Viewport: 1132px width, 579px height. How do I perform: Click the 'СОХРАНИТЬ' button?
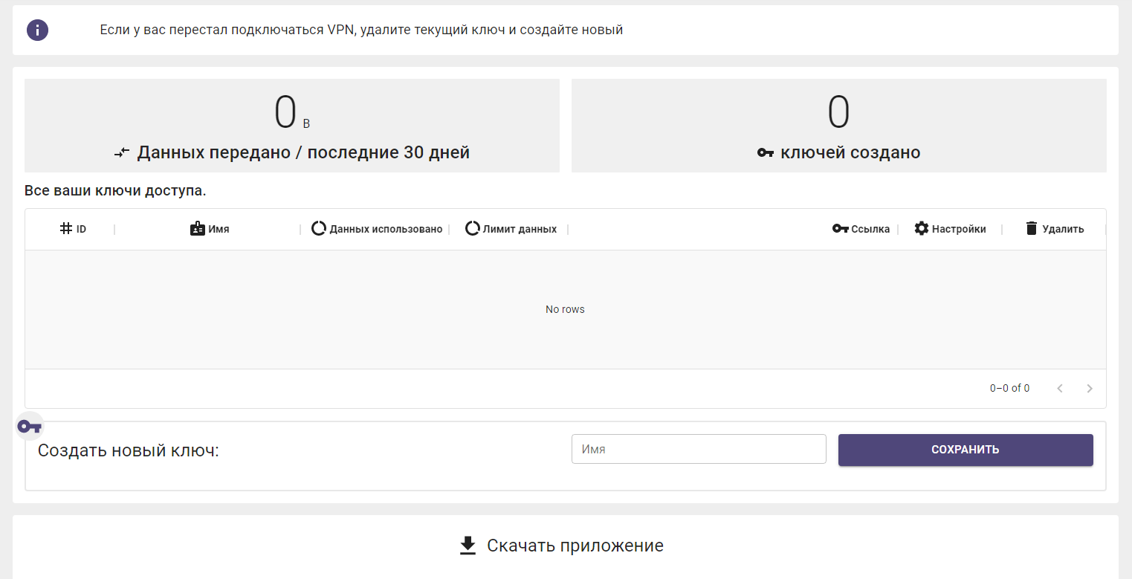click(x=966, y=450)
